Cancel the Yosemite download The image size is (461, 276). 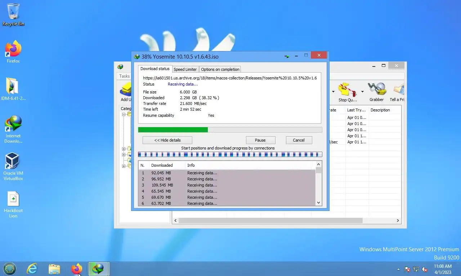click(299, 140)
